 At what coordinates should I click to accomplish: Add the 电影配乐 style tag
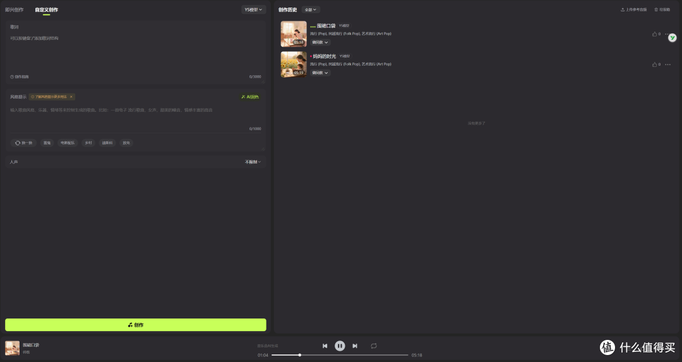(x=68, y=143)
